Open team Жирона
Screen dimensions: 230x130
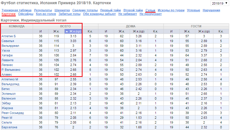tap(7, 108)
